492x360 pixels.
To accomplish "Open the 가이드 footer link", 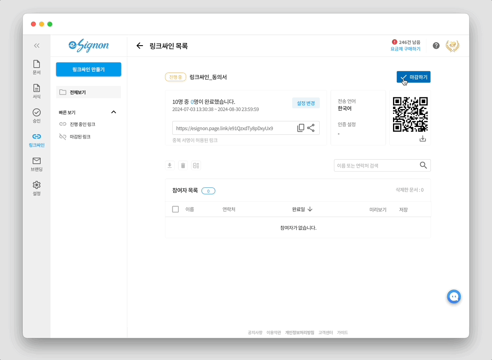I will [x=343, y=333].
